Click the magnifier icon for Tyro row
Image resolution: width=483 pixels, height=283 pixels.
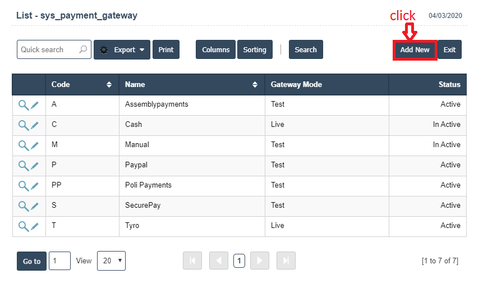(x=24, y=226)
